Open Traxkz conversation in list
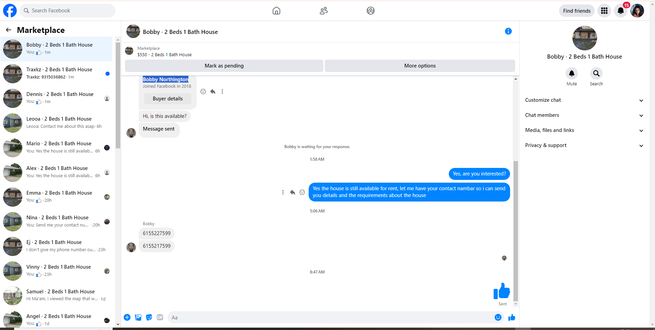Screen dimensions: 655x330 click(x=57, y=74)
